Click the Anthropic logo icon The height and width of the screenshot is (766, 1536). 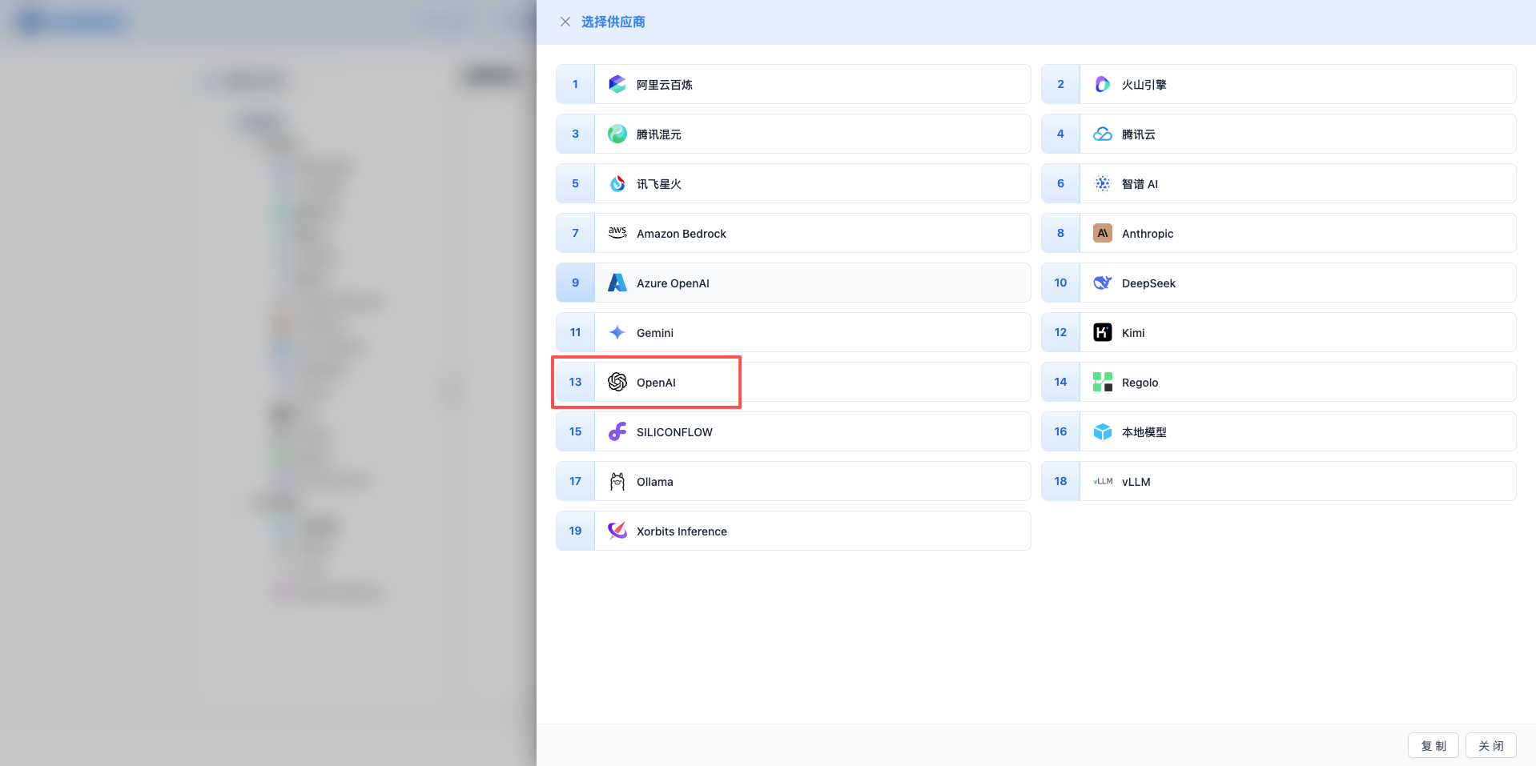pos(1102,233)
